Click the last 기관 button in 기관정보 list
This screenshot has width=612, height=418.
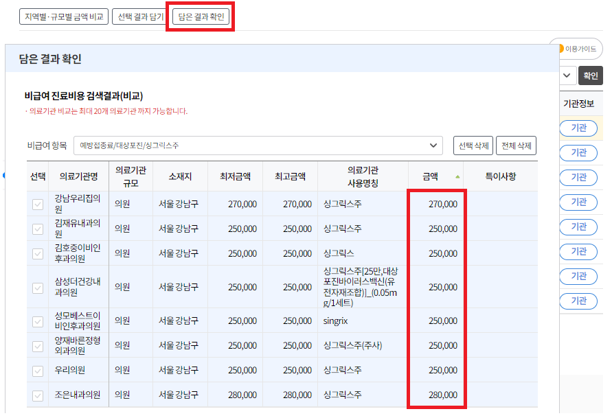click(x=579, y=301)
